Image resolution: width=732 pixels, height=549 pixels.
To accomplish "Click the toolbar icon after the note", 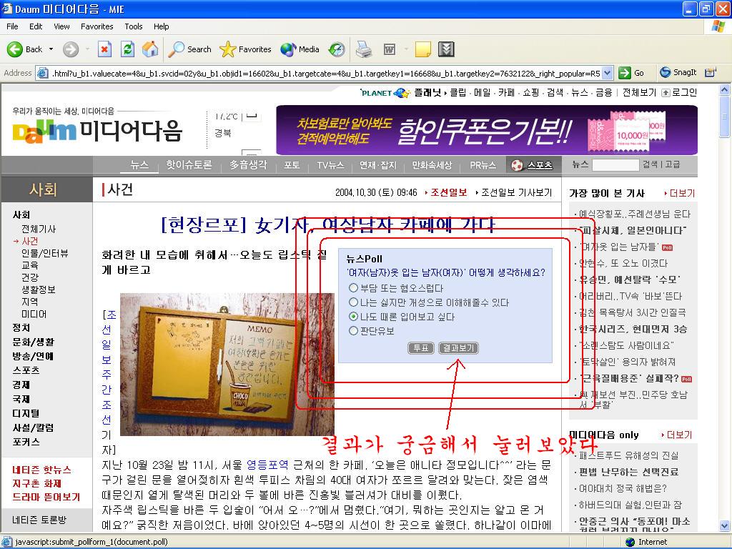I will coord(446,49).
